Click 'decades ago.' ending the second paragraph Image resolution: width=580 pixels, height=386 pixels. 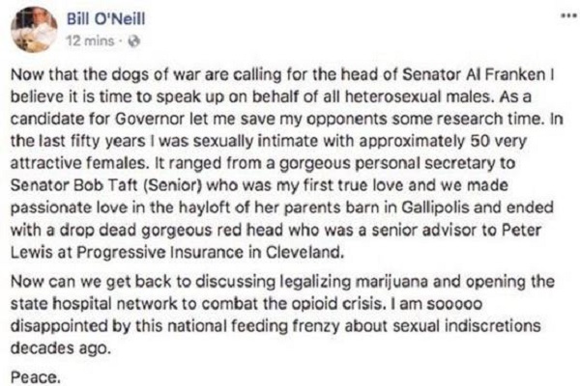61,348
